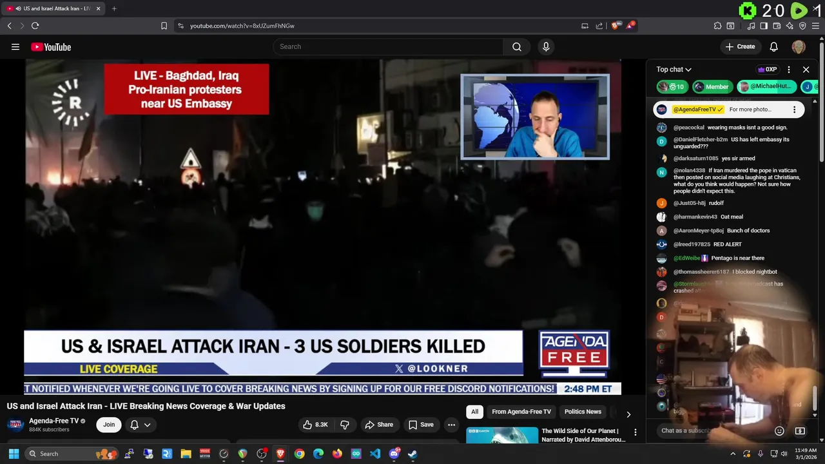Open more actions three-dot under video
Viewport: 825px width, 464px height.
click(451, 425)
